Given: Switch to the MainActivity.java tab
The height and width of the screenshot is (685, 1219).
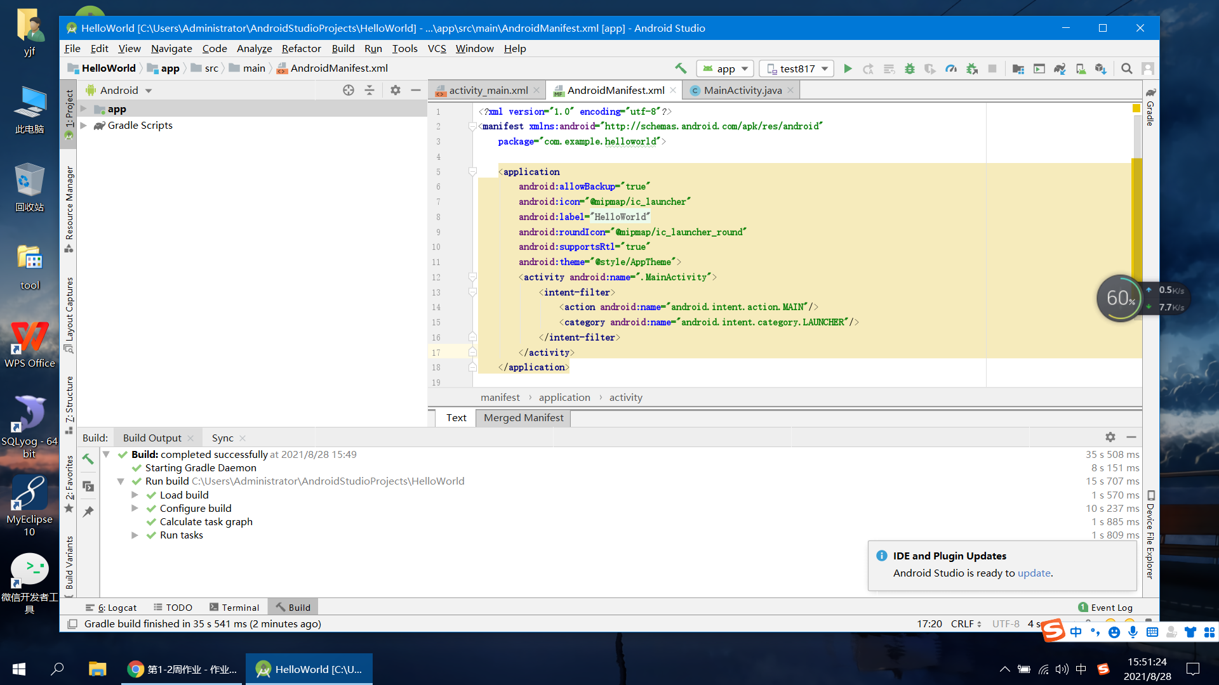Looking at the screenshot, I should click(x=742, y=90).
